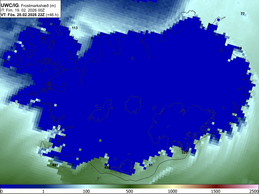Click the map value label 113
259x194 pixels.
pyautogui.click(x=75, y=28)
